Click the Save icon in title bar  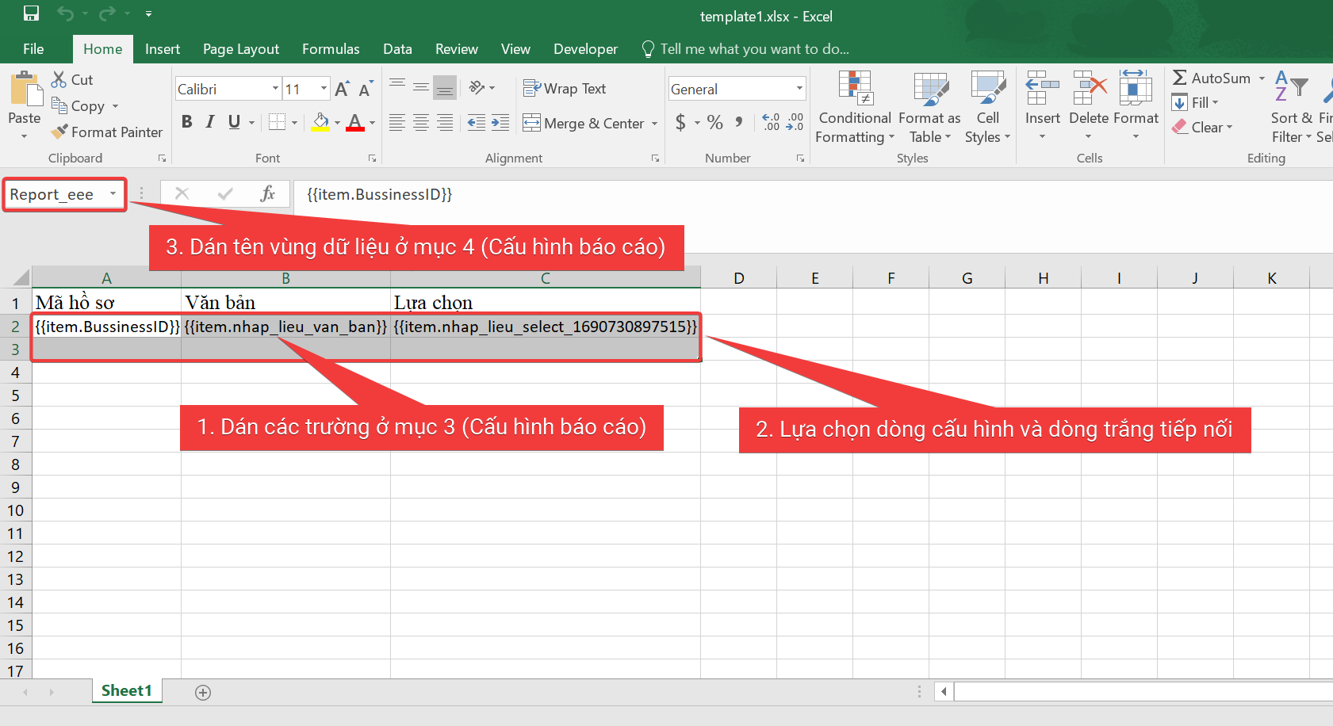click(x=31, y=13)
